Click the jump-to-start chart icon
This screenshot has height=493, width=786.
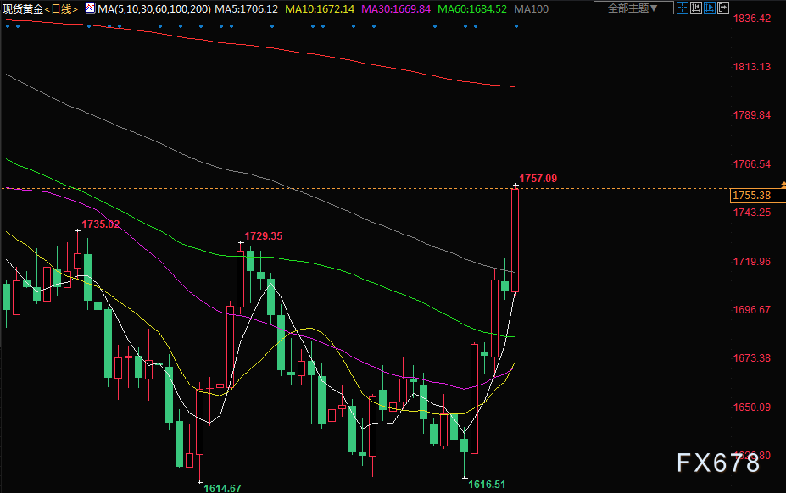pos(696,8)
